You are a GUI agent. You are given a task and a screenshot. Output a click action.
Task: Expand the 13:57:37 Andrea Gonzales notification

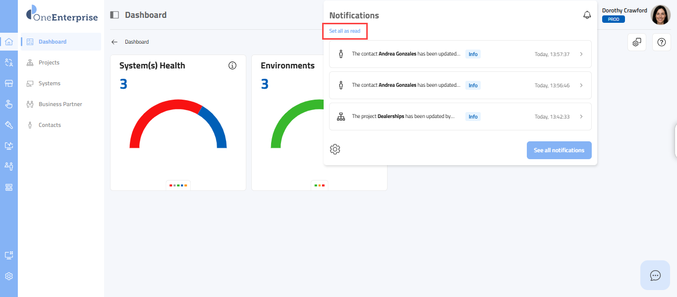[x=581, y=54]
